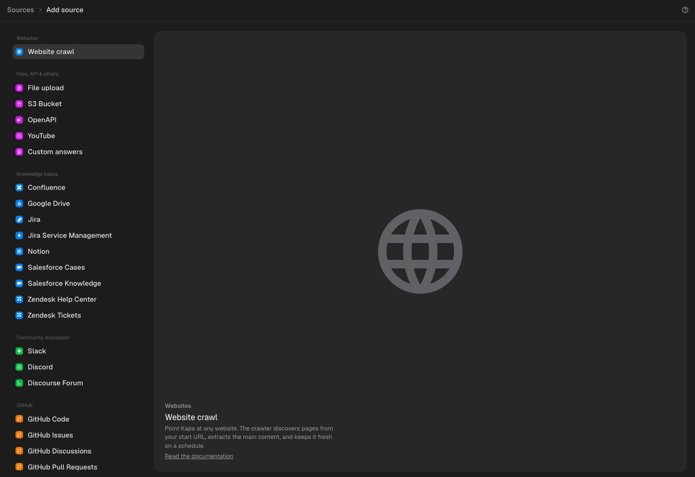Open Read the documentation link
The height and width of the screenshot is (477, 695).
pyautogui.click(x=199, y=456)
